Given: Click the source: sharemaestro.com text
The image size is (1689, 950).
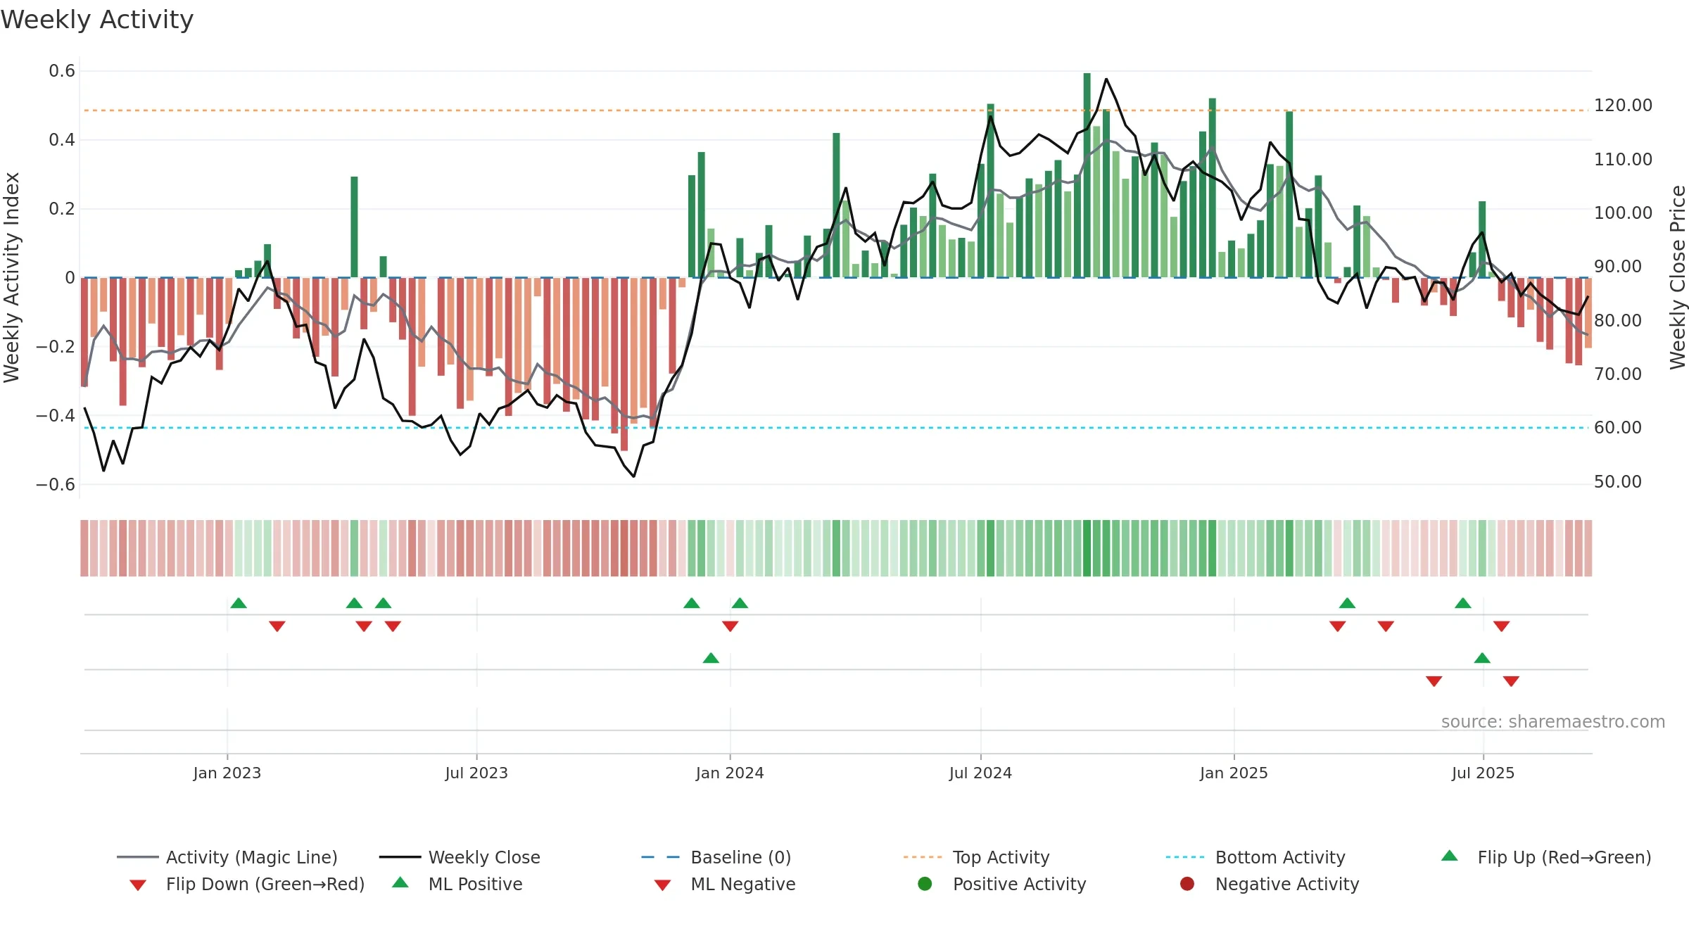Looking at the screenshot, I should 1553,721.
